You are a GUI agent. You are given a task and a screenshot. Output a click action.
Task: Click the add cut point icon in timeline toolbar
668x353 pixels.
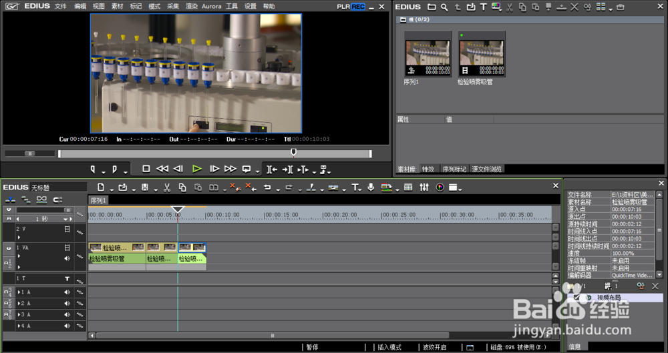tap(311, 188)
